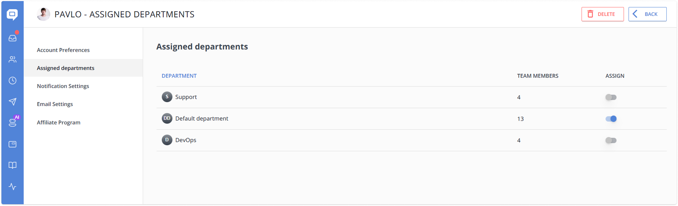Click the chevron arrow inside the Back button
Screen dimensions: 678x206
pyautogui.click(x=634, y=14)
